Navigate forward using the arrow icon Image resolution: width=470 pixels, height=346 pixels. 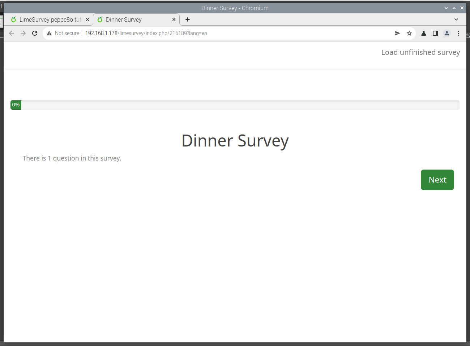23,33
